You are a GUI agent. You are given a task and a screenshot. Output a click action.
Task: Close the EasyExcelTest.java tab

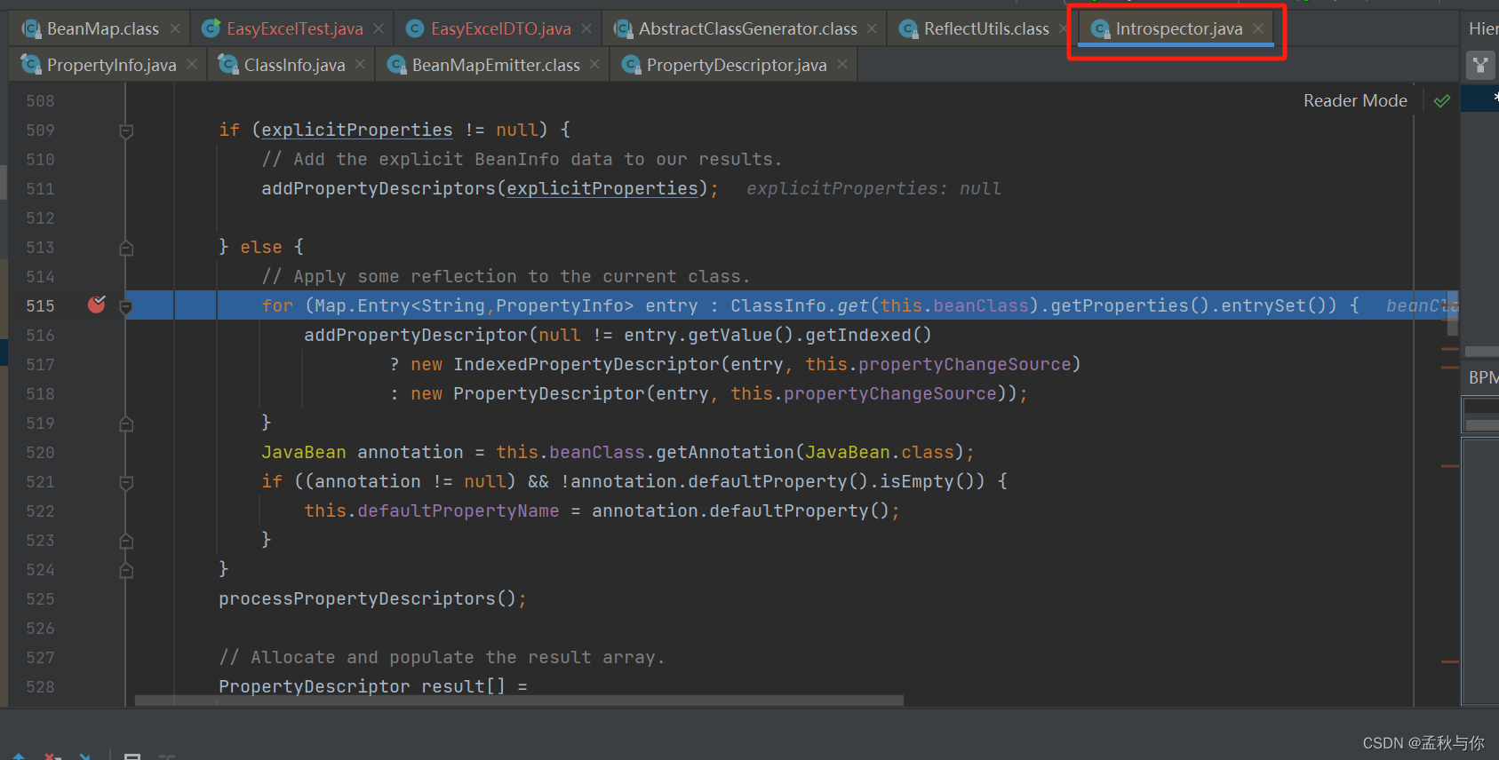pos(379,28)
